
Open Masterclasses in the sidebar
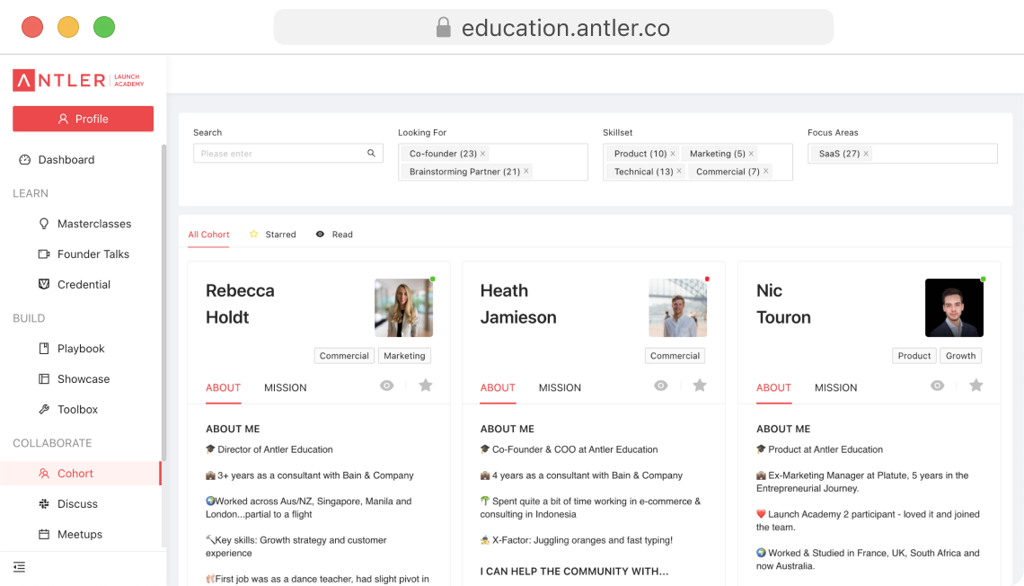[85, 224]
